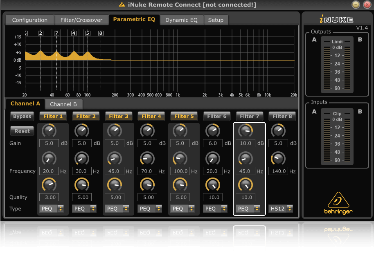Click the Filter 6 quality knob

(x=213, y=185)
